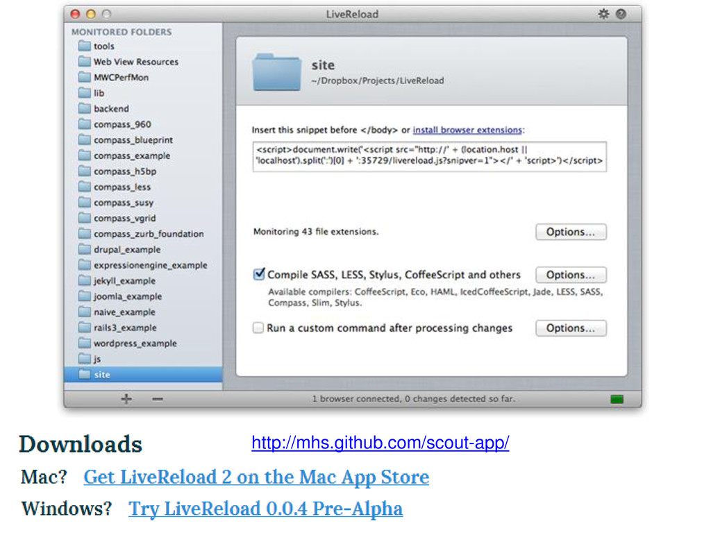The width and height of the screenshot is (711, 533).
Task: Remove the folder with the minus button
Action: tap(158, 399)
